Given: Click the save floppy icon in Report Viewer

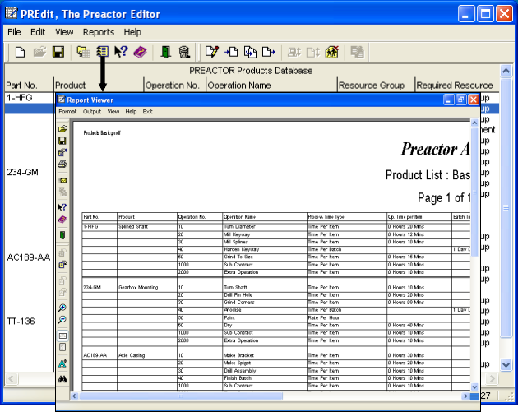Looking at the screenshot, I should click(x=62, y=141).
